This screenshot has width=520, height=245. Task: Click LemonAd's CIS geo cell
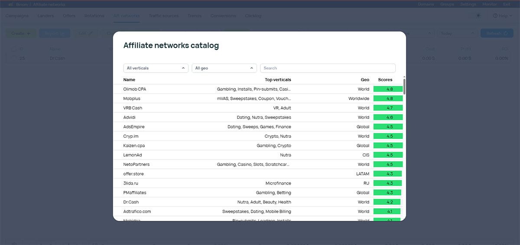point(366,155)
